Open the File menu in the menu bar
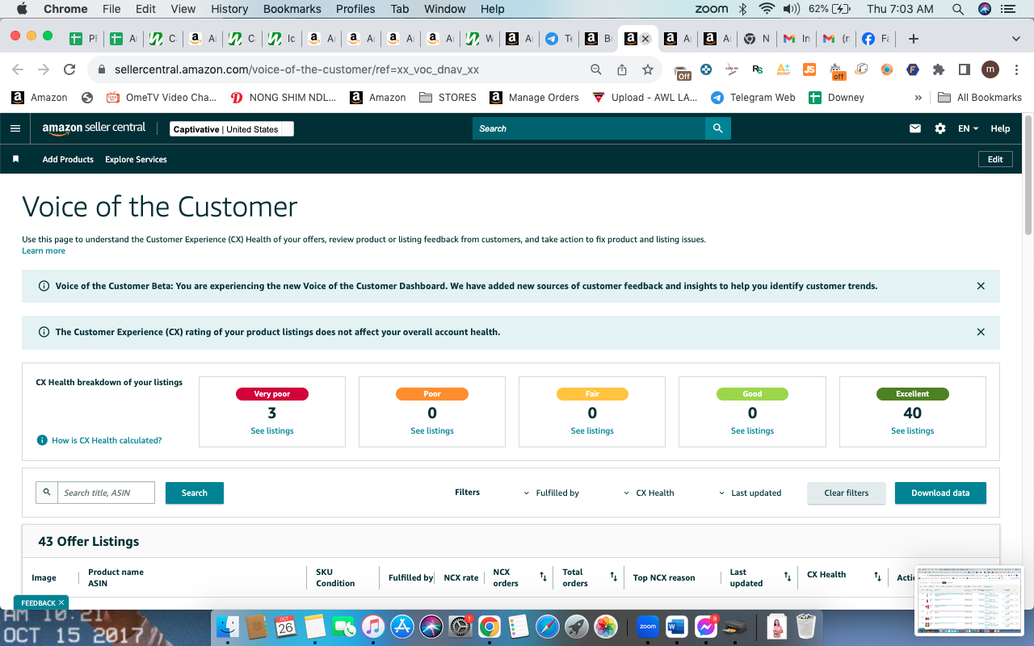Image resolution: width=1034 pixels, height=646 pixels. point(111,9)
